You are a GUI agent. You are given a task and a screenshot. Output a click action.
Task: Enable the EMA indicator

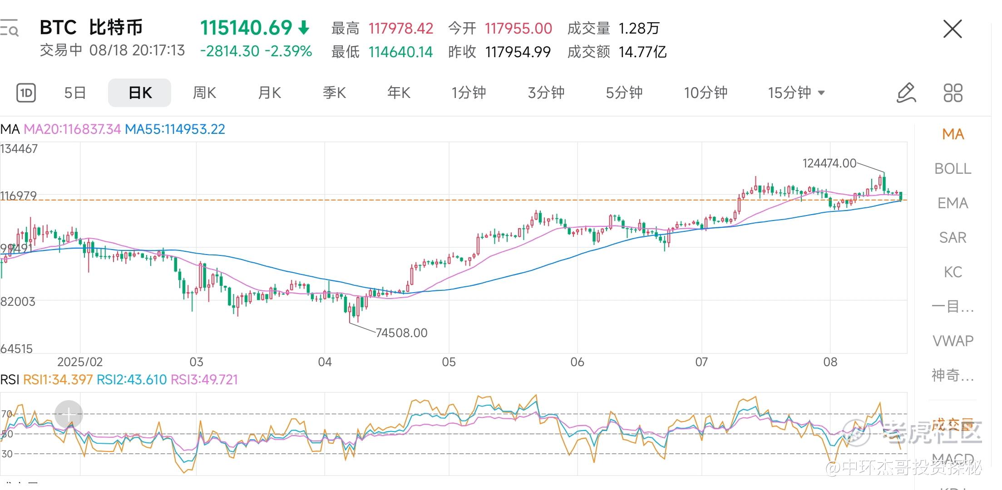pyautogui.click(x=953, y=203)
